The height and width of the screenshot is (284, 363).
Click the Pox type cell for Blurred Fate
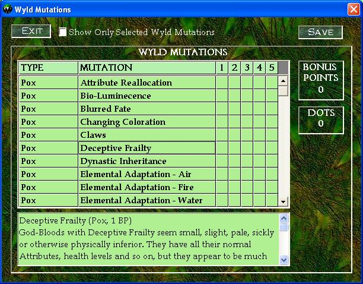[49, 109]
